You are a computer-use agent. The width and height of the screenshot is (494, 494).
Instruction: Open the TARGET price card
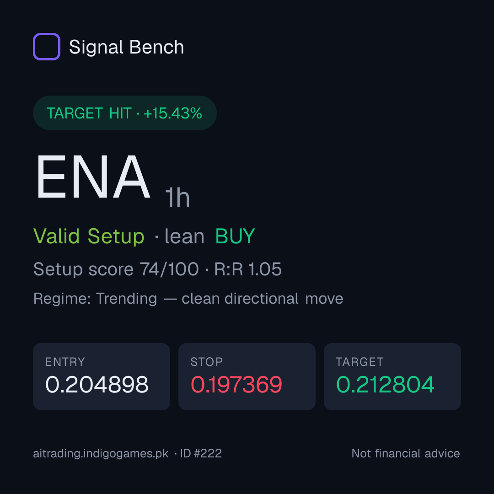pos(392,376)
